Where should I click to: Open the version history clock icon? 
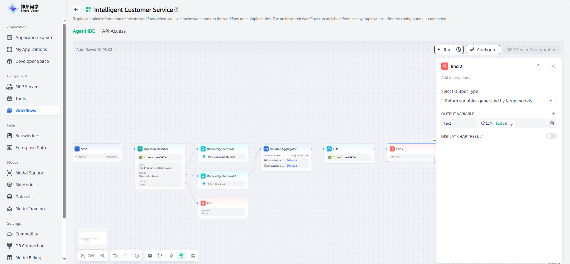pos(137,256)
